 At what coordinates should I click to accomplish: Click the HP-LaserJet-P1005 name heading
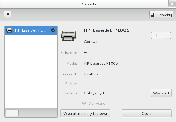107,30
